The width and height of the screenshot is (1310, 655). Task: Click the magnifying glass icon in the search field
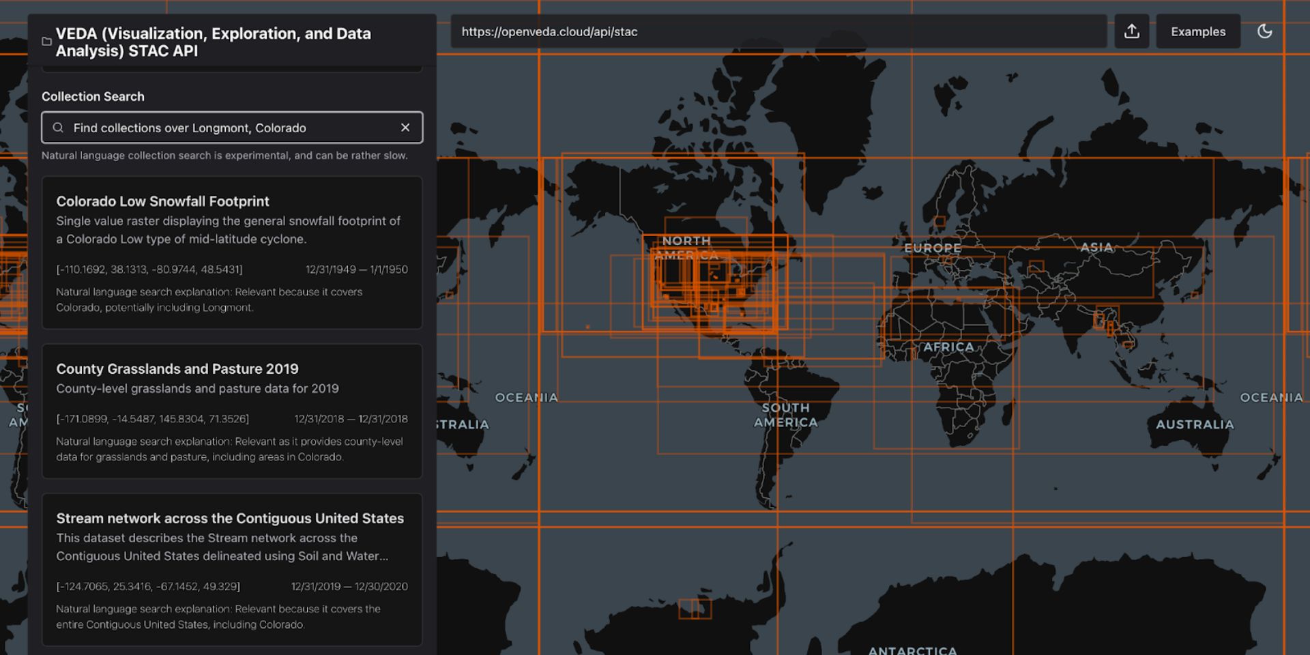(60, 128)
